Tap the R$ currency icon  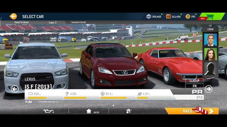(x=168, y=16)
